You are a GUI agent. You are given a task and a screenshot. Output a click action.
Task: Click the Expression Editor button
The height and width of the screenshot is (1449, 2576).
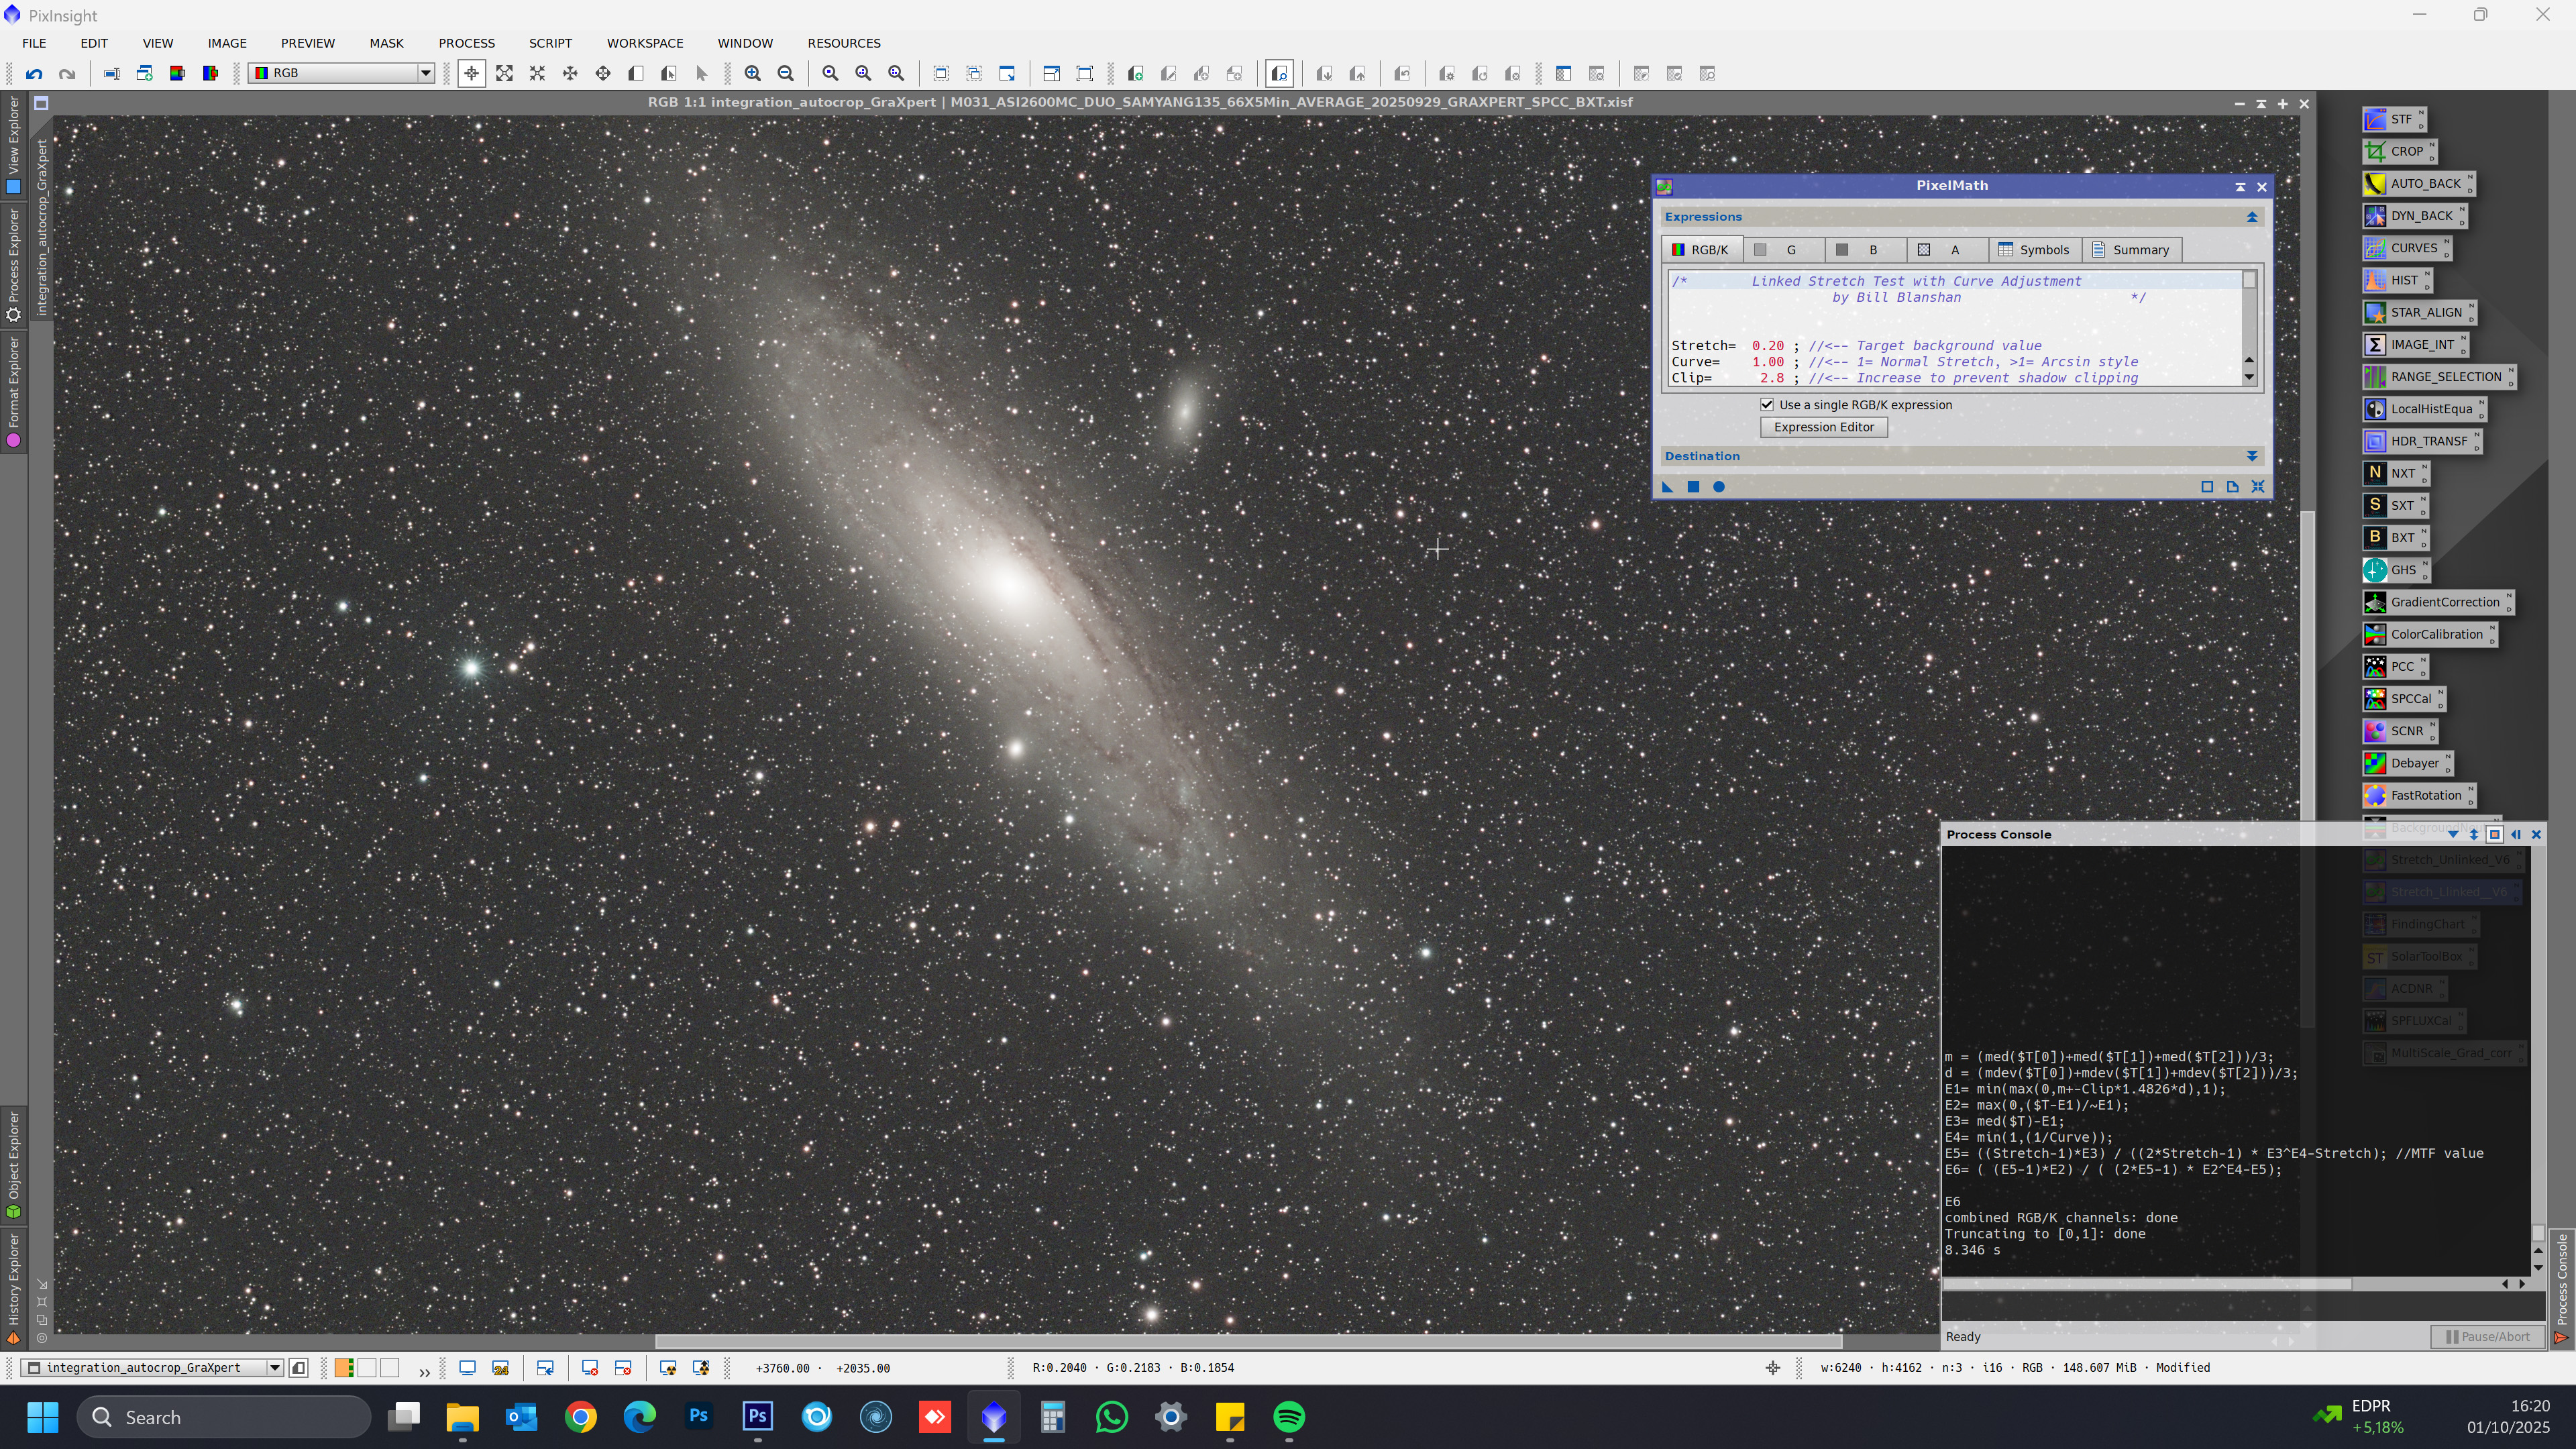point(1823,427)
